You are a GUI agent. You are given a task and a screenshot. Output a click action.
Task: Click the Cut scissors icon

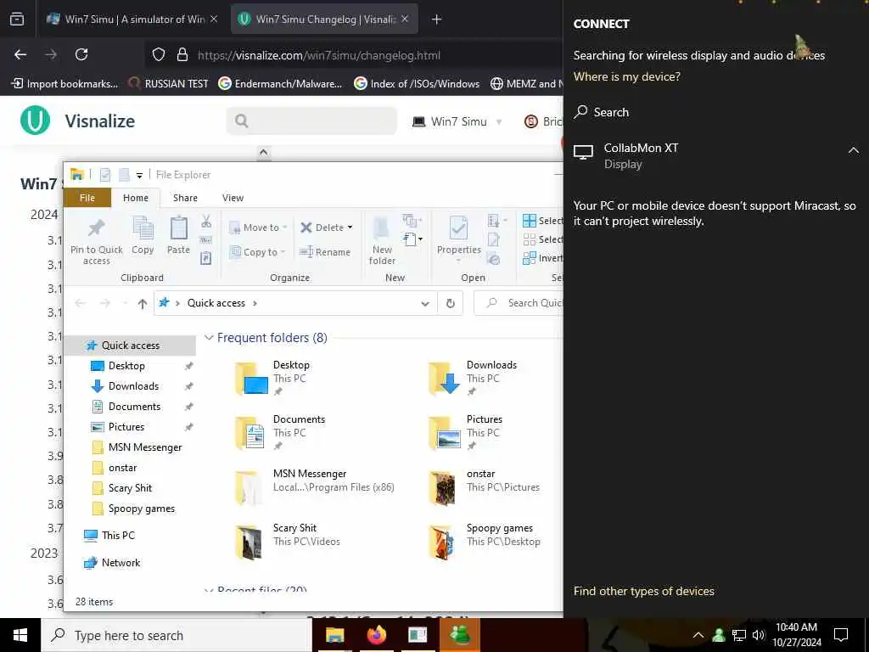(206, 222)
